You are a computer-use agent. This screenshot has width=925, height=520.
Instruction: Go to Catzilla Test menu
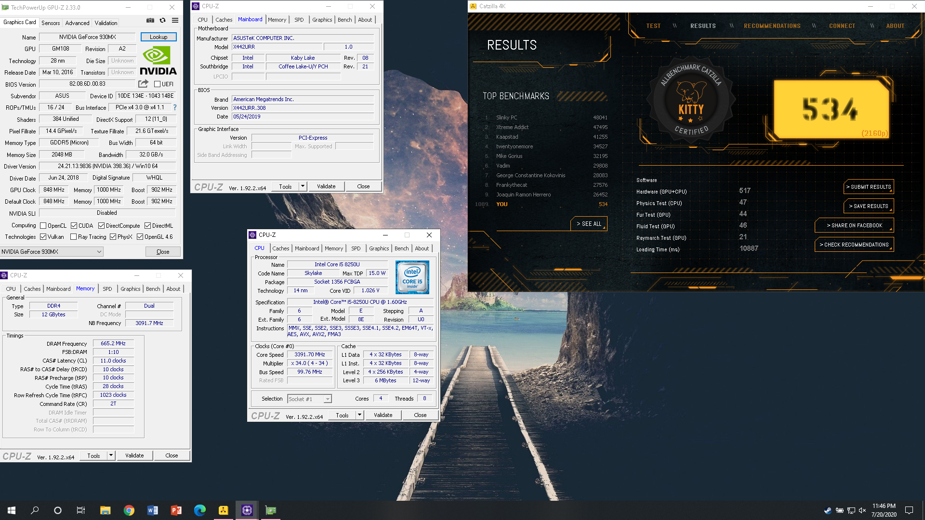click(x=653, y=26)
